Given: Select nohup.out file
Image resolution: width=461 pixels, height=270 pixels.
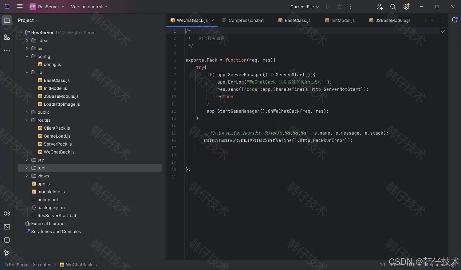Looking at the screenshot, I should pyautogui.click(x=45, y=200).
